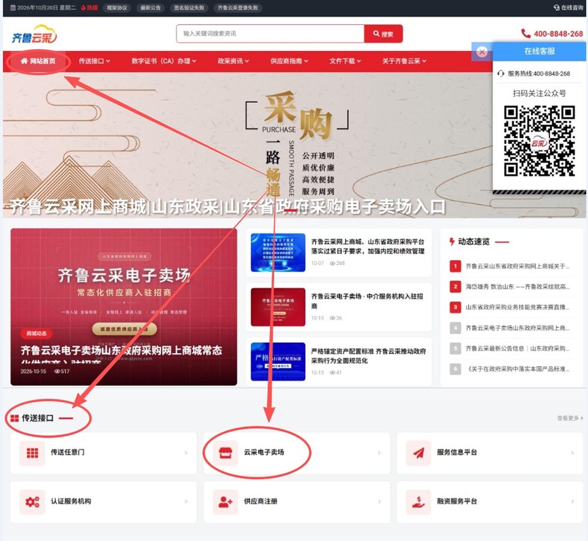Click chevron on the 传送任意门 card
The height and width of the screenshot is (541, 588).
pos(186,453)
